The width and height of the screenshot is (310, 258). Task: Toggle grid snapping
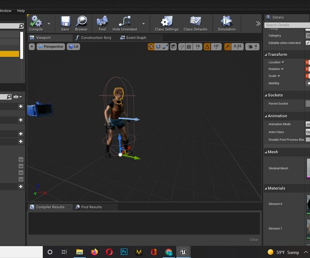pos(189,47)
